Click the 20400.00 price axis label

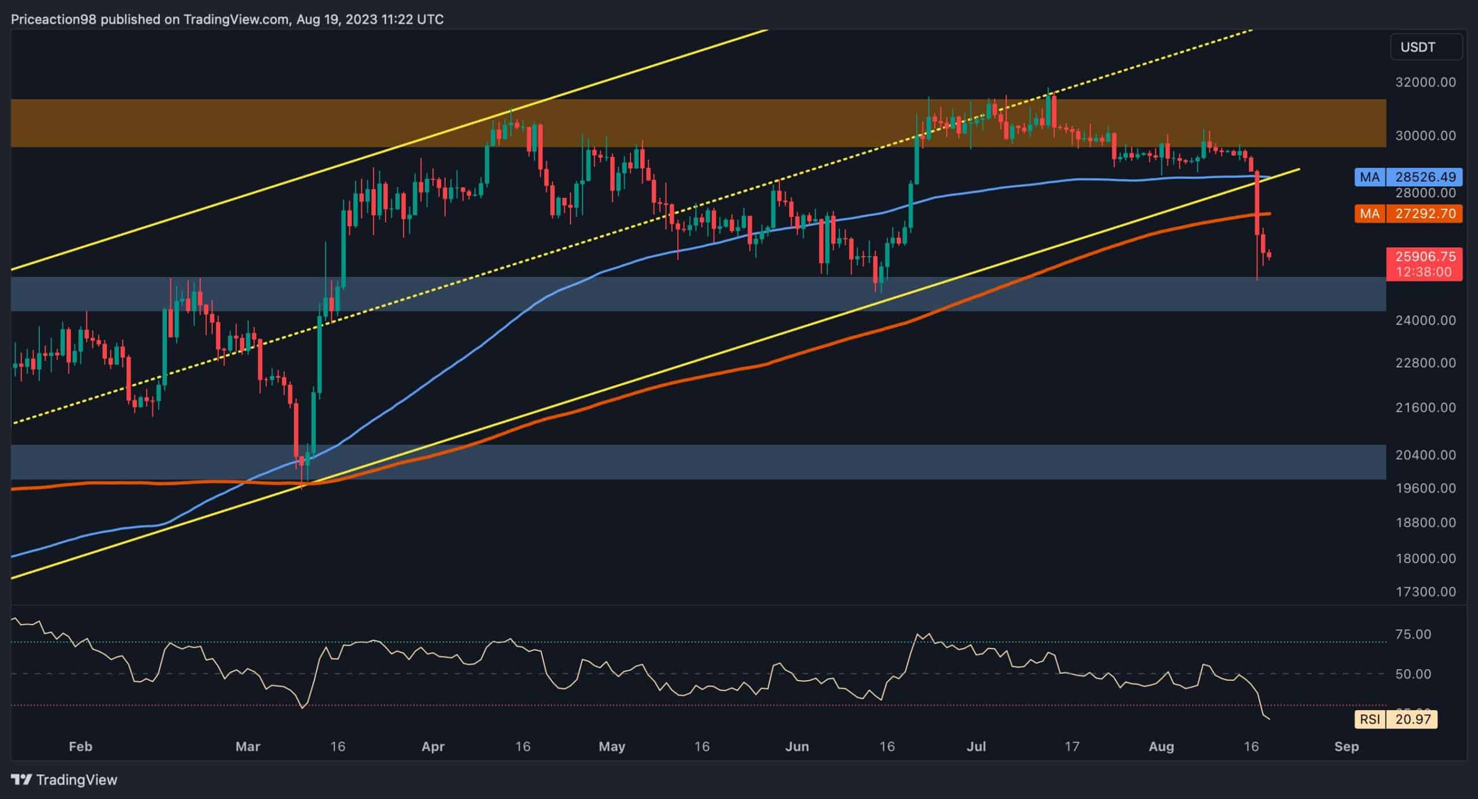[x=1425, y=455]
